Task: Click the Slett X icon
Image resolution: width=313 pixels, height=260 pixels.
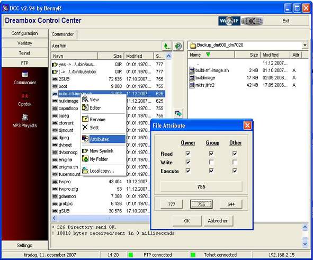Action: [85, 127]
